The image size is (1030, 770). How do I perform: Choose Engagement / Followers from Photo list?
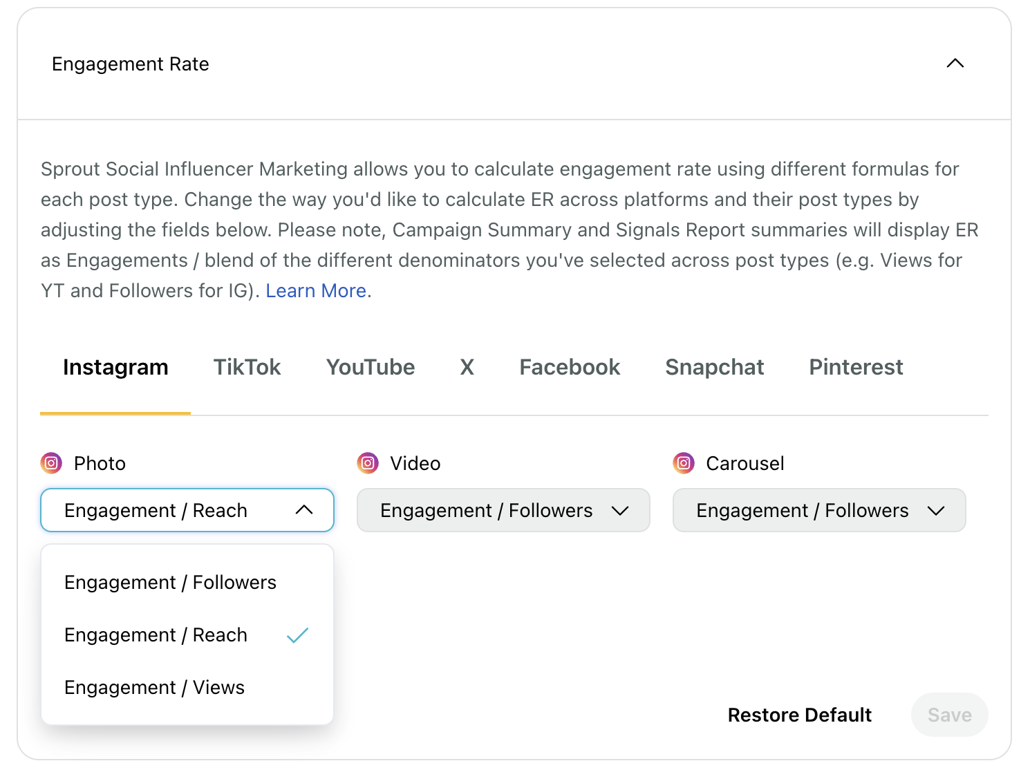click(x=187, y=583)
